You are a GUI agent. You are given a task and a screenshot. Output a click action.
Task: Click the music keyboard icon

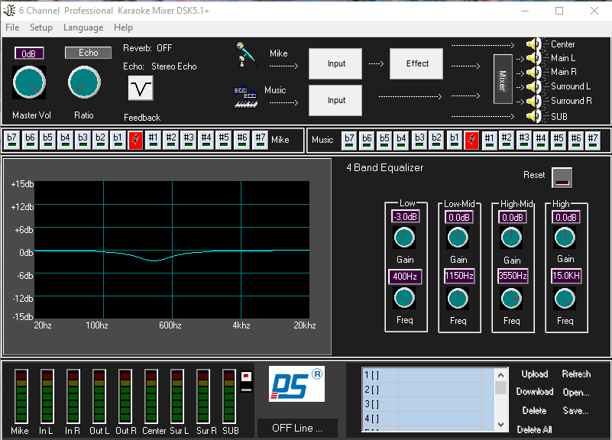tap(246, 96)
